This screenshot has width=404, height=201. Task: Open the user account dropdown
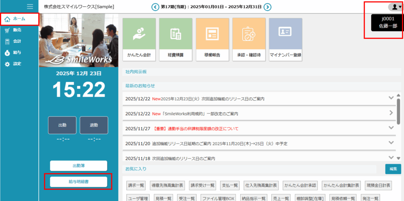[395, 7]
